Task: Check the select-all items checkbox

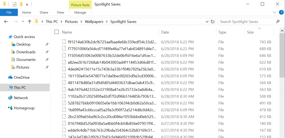Action: click(57, 32)
